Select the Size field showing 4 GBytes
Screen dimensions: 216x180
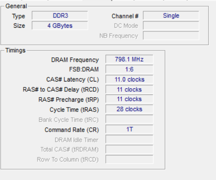click(60, 26)
